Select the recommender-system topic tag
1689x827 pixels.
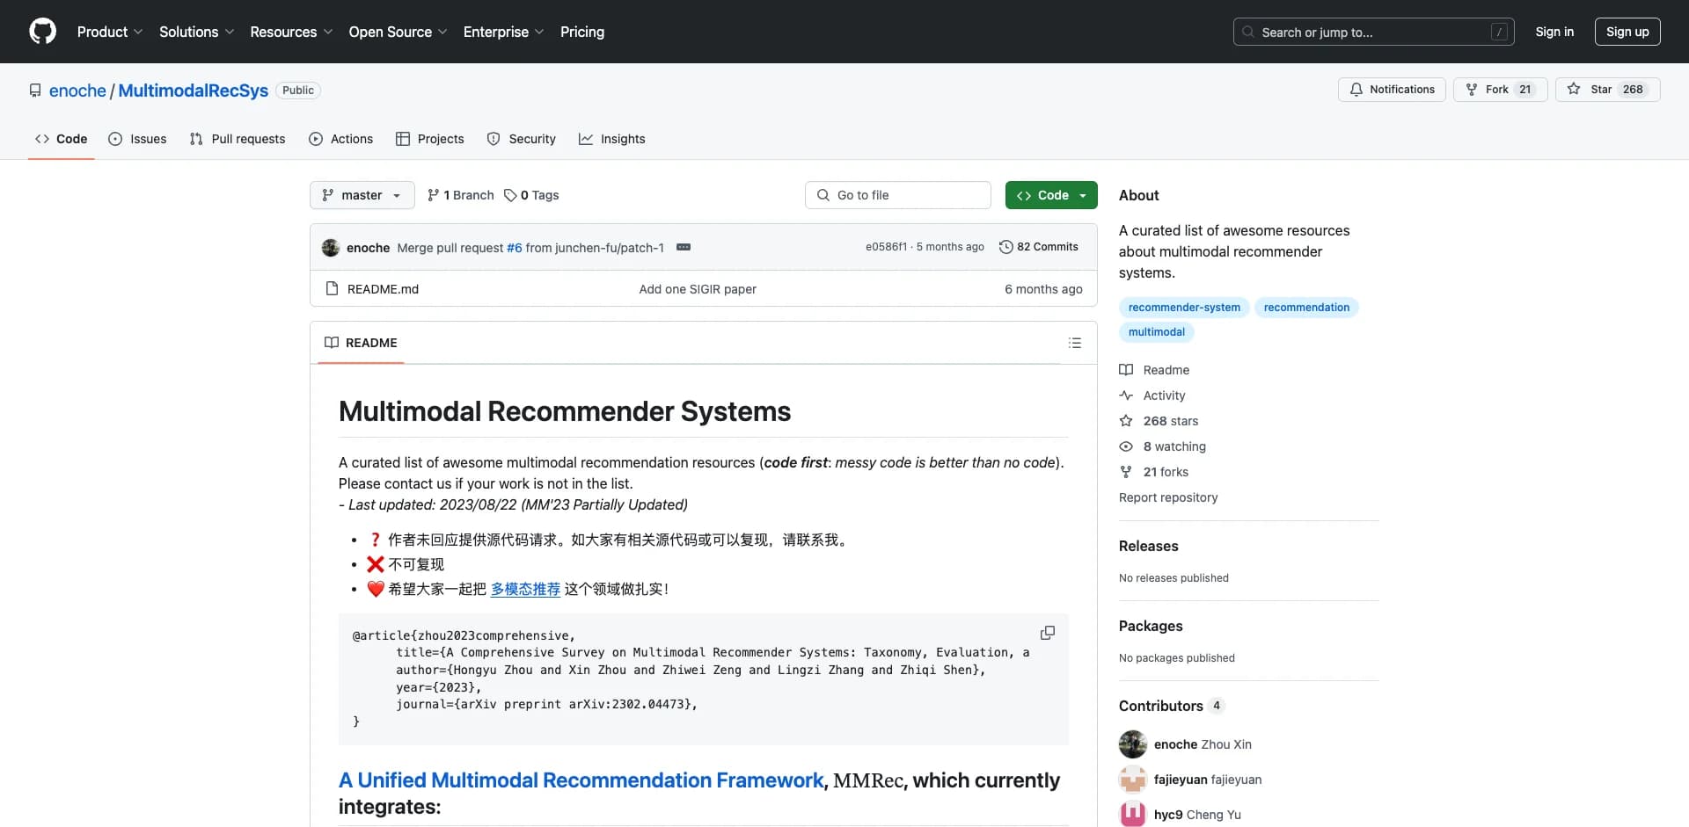(1184, 308)
